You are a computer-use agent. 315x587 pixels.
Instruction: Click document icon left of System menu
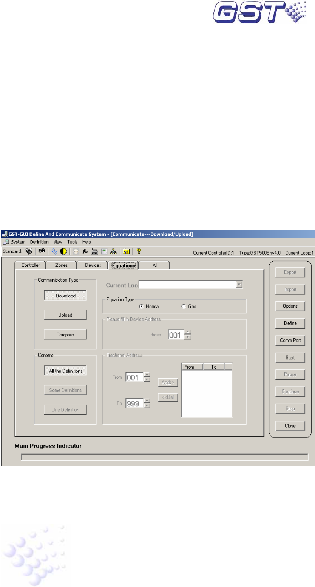click(x=5, y=242)
